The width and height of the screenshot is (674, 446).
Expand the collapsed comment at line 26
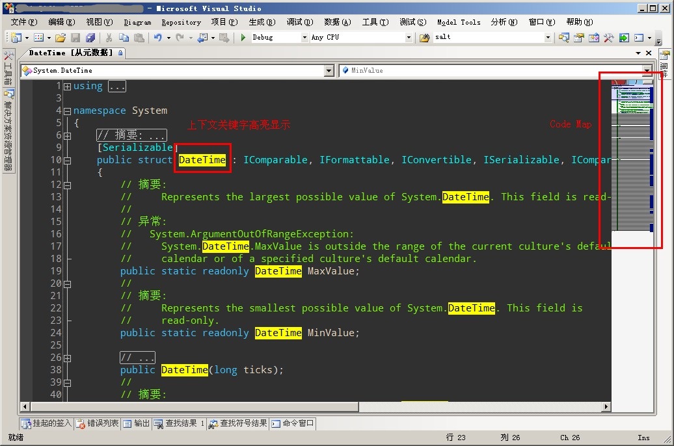click(x=68, y=358)
